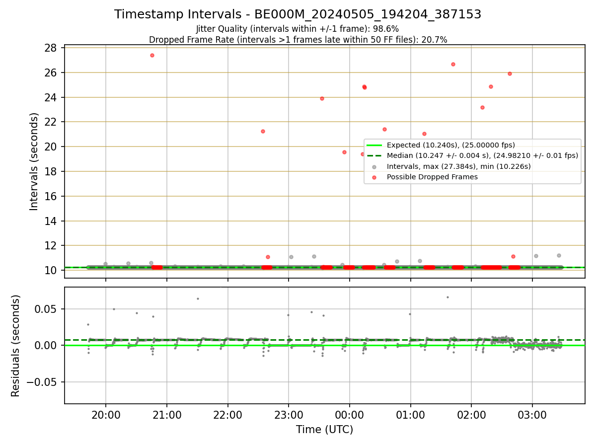This screenshot has height=447, width=596.
Task: Click the red dropped-frame point near 23.2 seconds
Action: pyautogui.click(x=482, y=107)
